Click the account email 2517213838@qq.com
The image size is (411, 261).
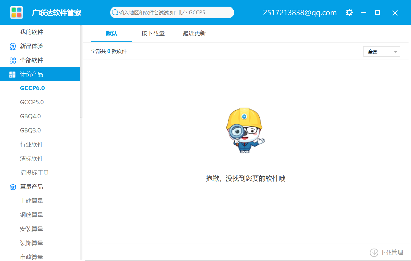(300, 13)
